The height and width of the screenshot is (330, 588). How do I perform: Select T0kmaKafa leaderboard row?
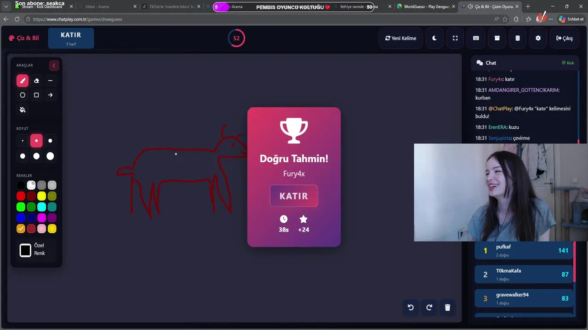point(524,275)
